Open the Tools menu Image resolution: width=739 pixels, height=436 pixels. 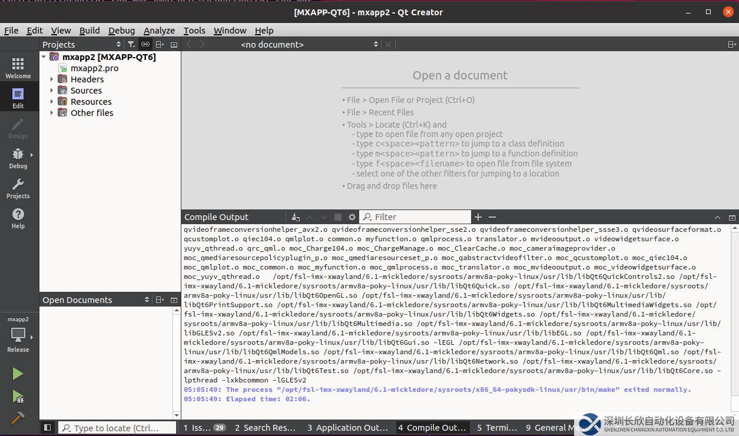(194, 31)
